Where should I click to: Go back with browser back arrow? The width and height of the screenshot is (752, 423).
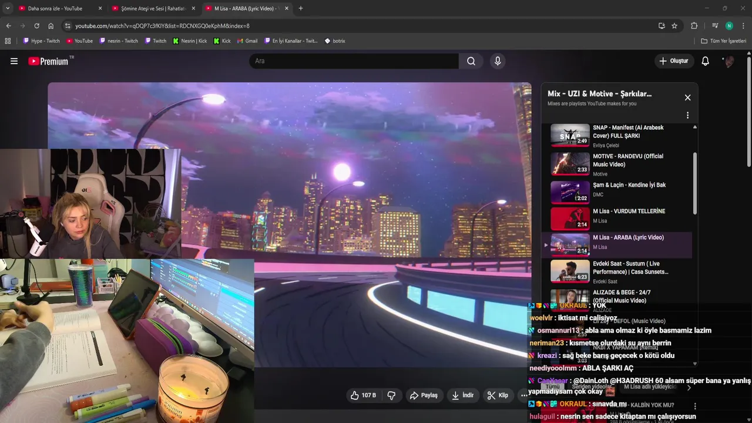point(8,26)
